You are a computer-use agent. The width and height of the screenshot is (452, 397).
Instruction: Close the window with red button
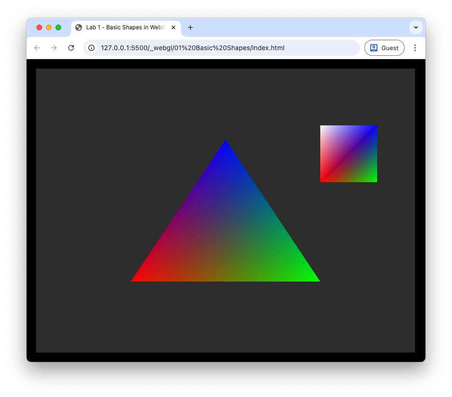tap(39, 27)
